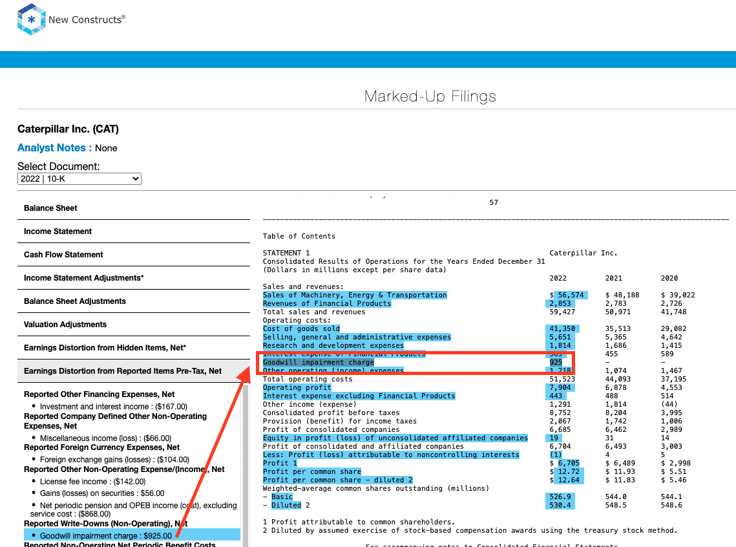The height and width of the screenshot is (547, 736).
Task: Click Interest expense excluding Financial Products line
Action: coord(359,396)
